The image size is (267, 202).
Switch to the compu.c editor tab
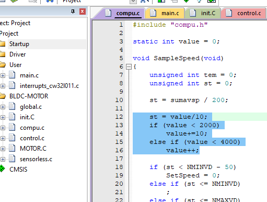point(127,13)
